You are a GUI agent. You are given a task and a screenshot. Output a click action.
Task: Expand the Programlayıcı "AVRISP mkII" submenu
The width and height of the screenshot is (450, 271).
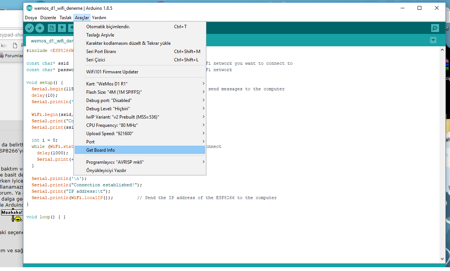(x=140, y=162)
